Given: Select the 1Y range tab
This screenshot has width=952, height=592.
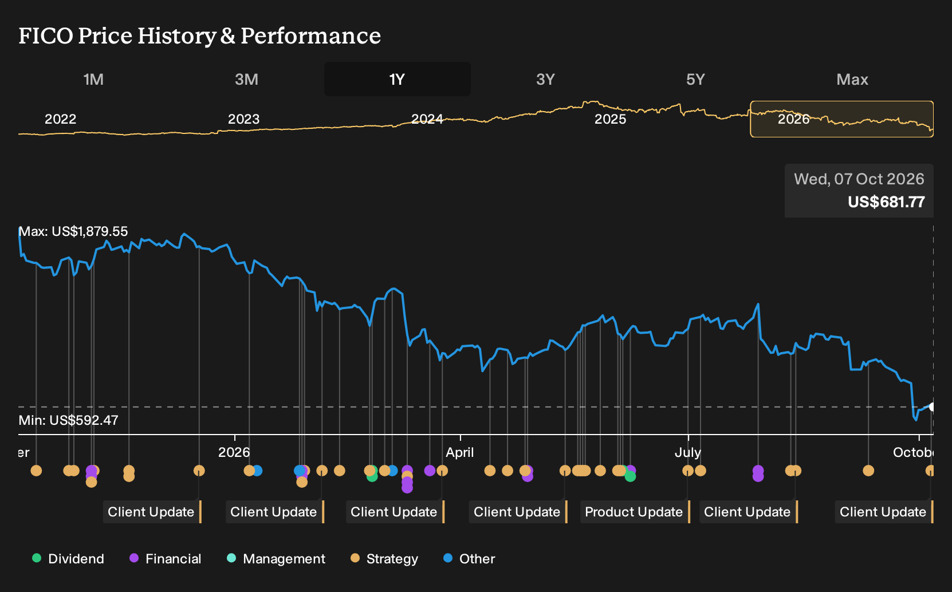Looking at the screenshot, I should pos(398,79).
